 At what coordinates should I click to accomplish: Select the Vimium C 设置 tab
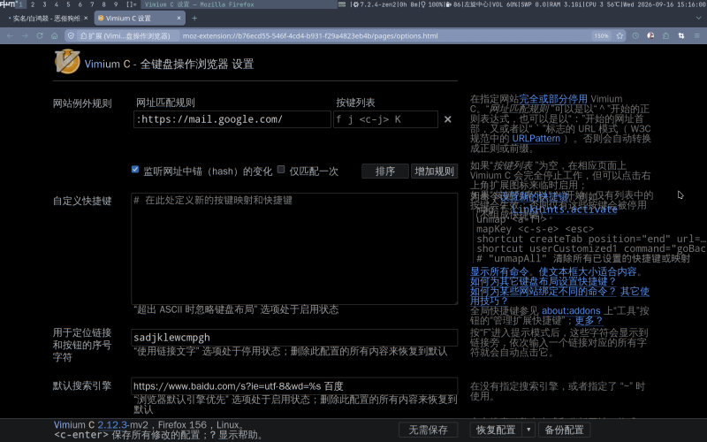click(x=140, y=18)
